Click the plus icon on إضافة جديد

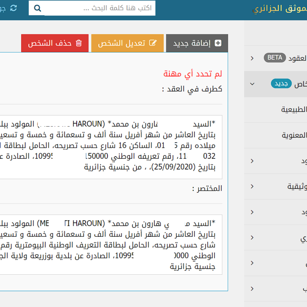(x=218, y=43)
